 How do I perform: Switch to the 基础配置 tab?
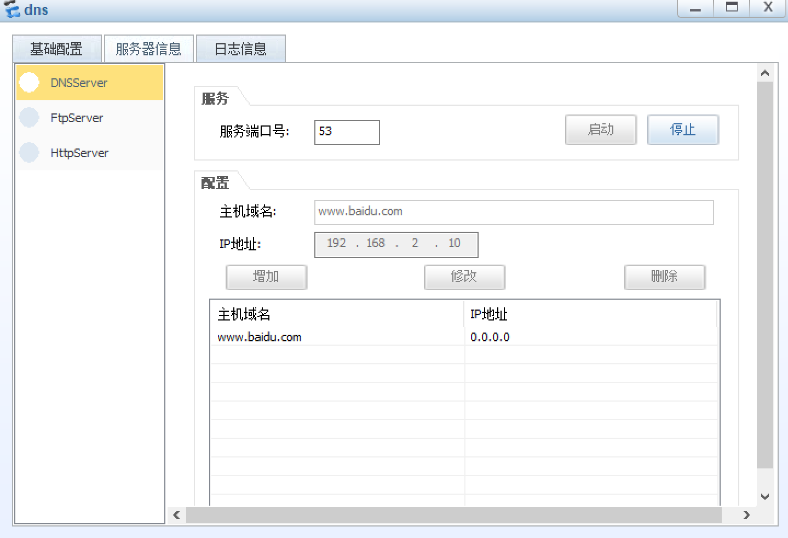[x=57, y=49]
